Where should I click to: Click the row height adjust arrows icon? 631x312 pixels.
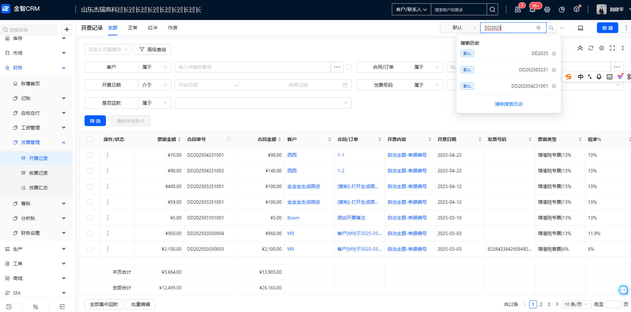click(623, 48)
